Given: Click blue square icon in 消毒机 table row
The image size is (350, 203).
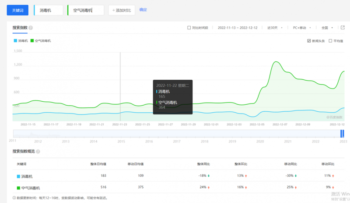Looking at the screenshot, I should click(x=18, y=176).
